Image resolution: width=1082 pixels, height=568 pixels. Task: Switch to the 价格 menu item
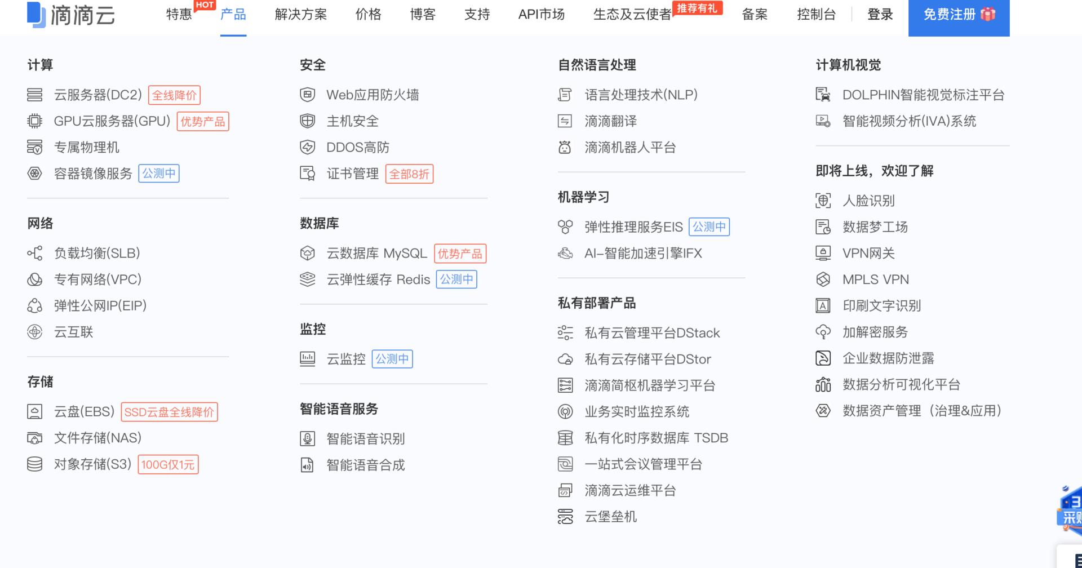coord(367,15)
